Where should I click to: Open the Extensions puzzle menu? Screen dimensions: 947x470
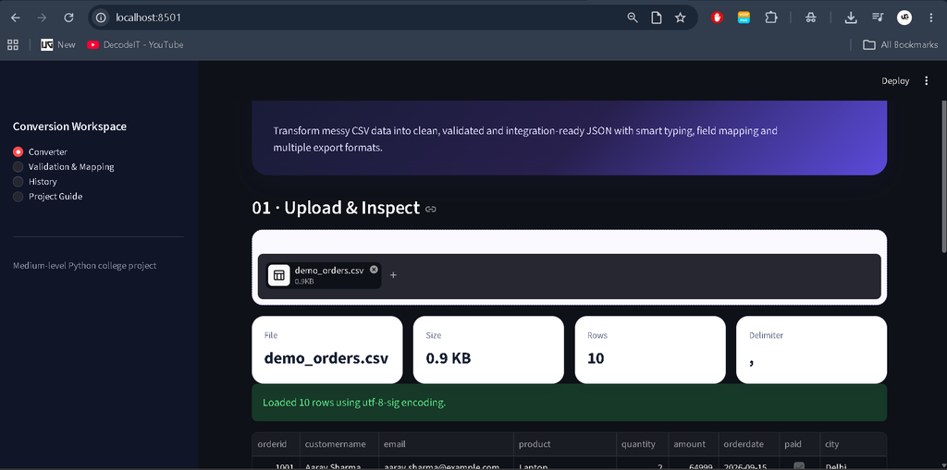770,18
